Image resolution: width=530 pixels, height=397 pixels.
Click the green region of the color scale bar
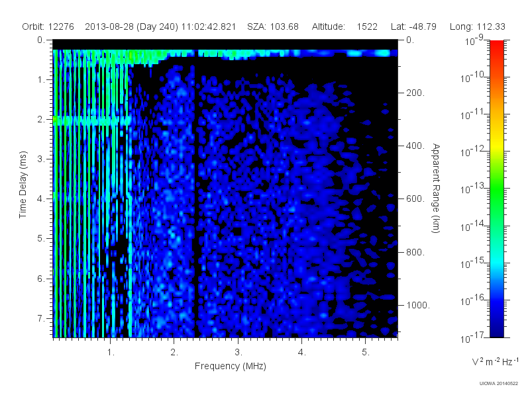[496, 189]
